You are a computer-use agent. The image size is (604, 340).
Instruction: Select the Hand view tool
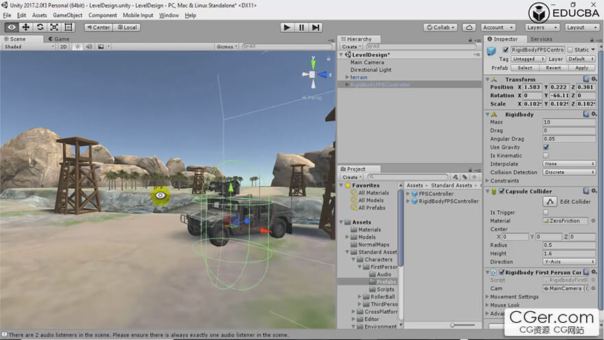click(12, 27)
